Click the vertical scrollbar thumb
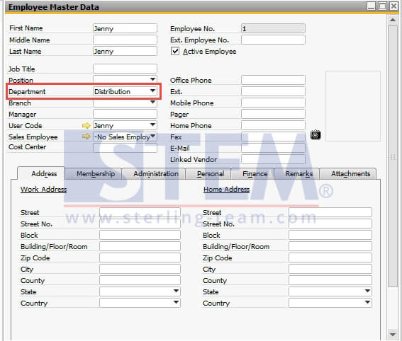 (393, 156)
